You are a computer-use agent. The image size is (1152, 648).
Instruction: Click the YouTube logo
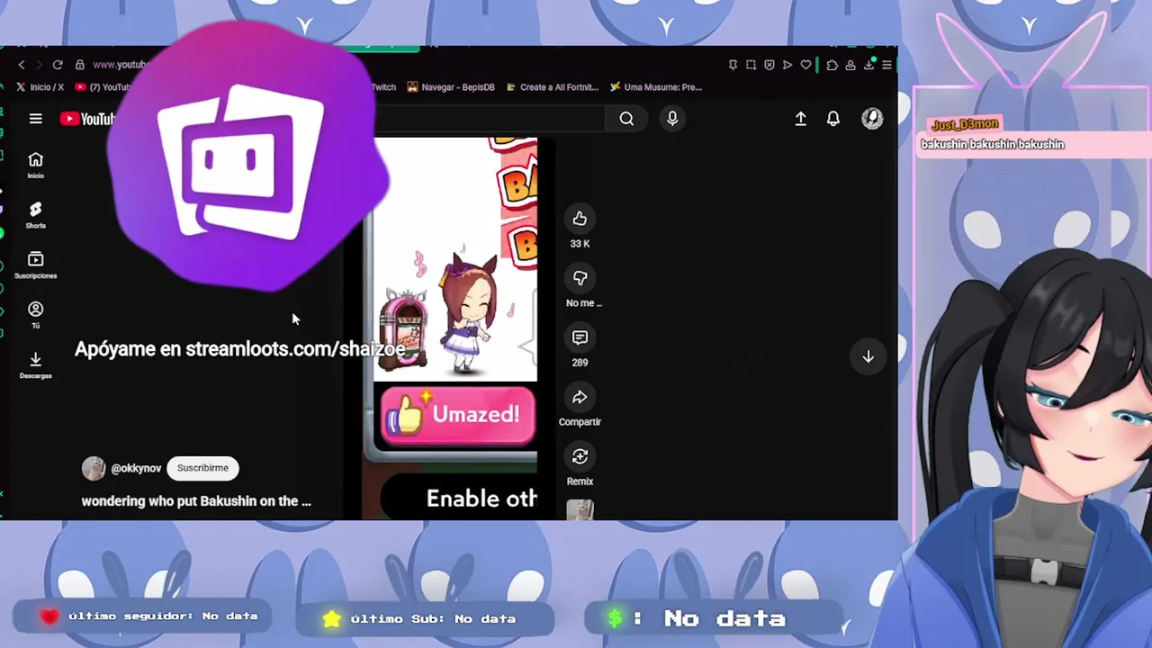click(87, 119)
